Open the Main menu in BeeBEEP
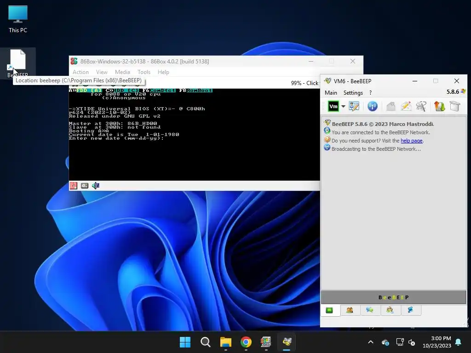 pos(331,93)
